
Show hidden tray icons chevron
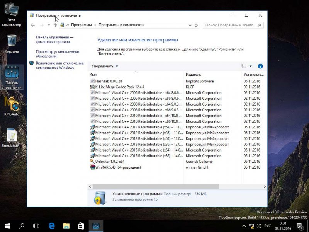coord(244,226)
